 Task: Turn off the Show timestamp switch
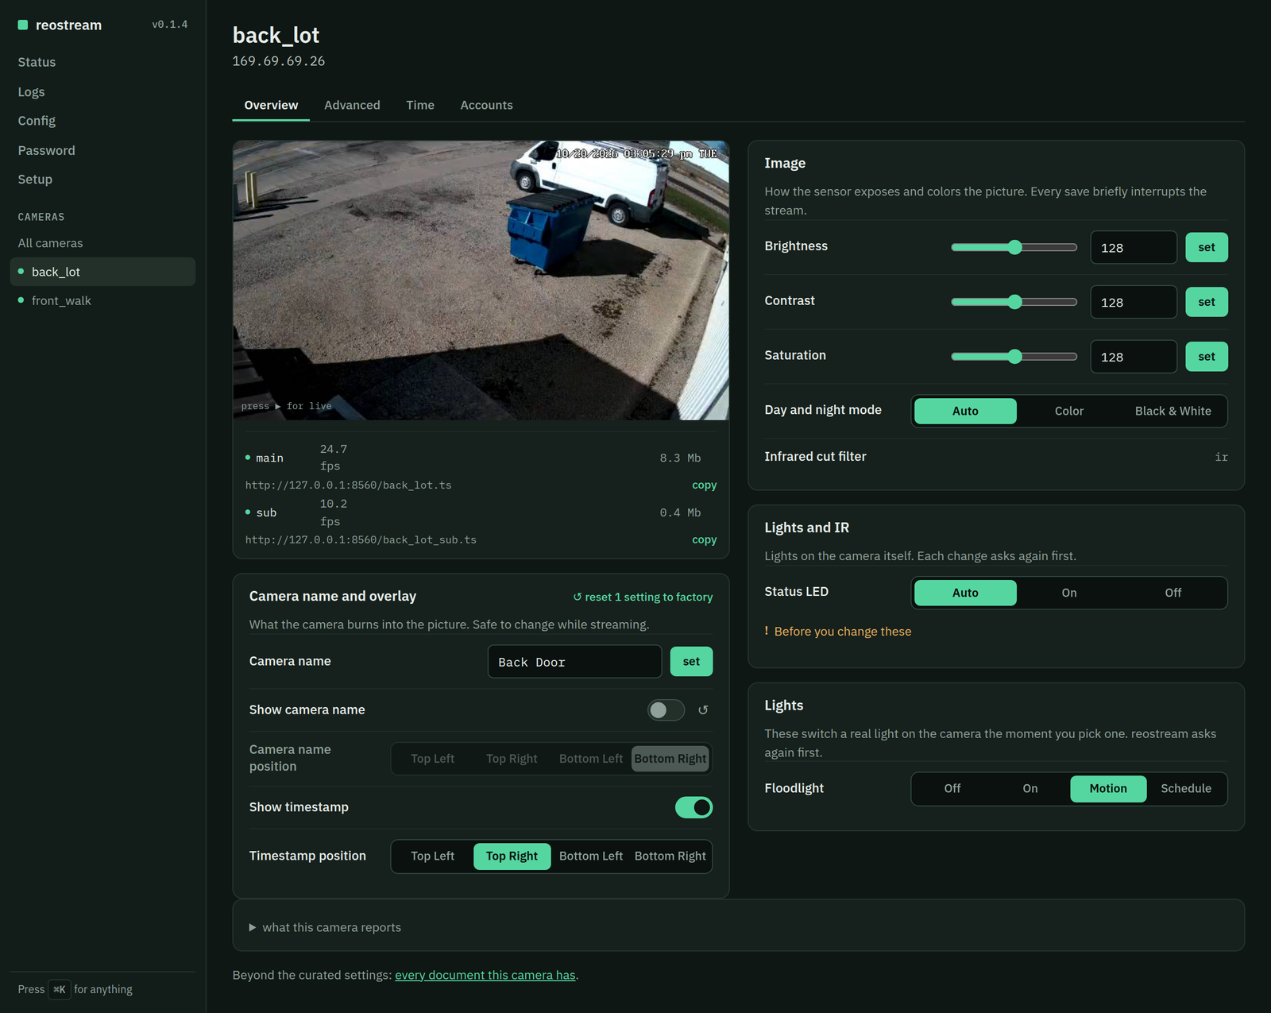click(x=693, y=807)
